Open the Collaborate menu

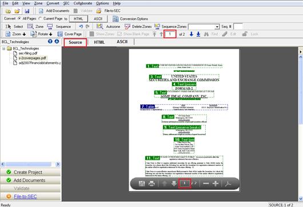pyautogui.click(x=83, y=3)
